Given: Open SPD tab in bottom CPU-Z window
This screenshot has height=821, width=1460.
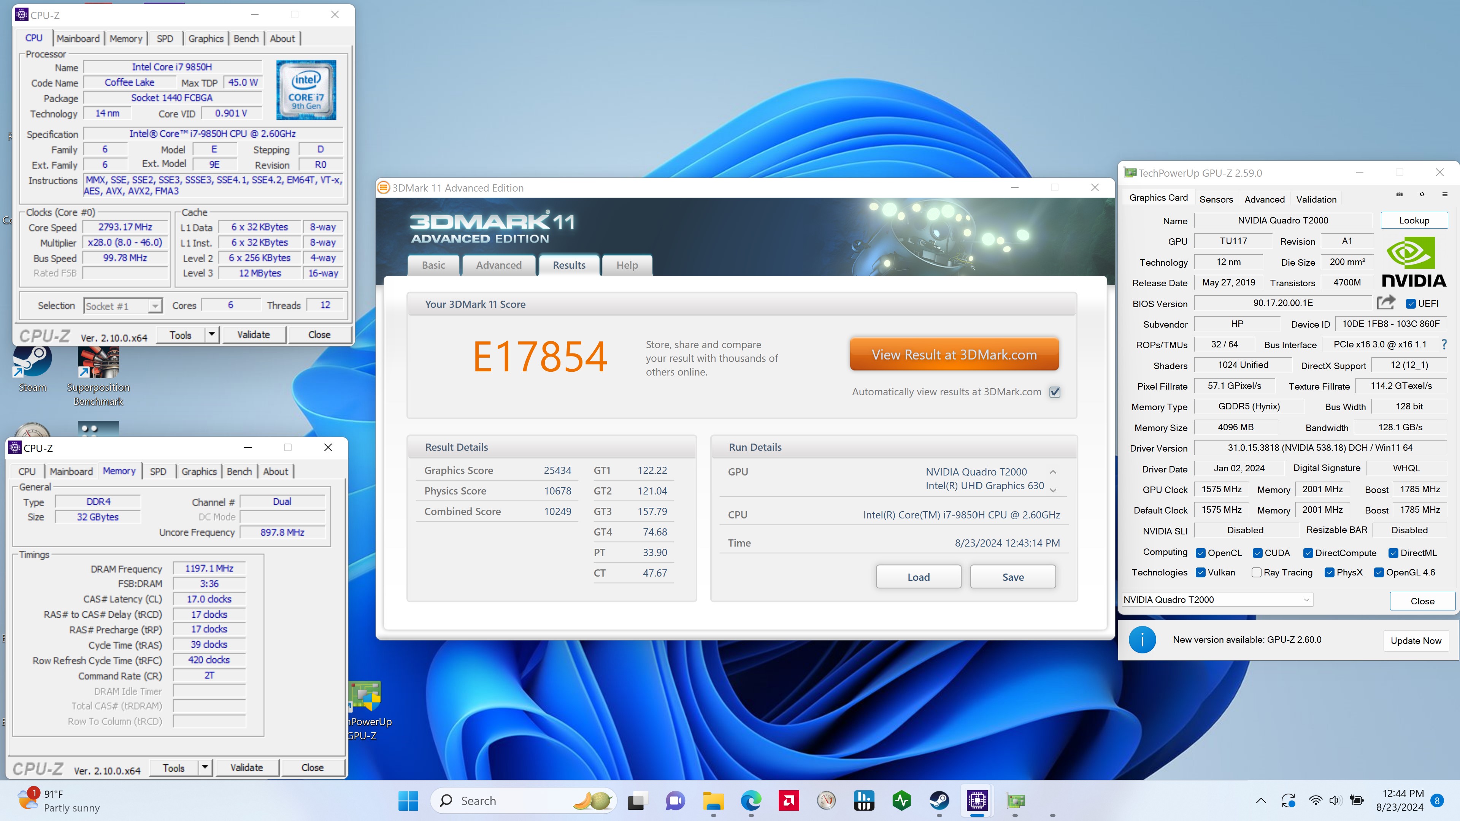Looking at the screenshot, I should 158,471.
